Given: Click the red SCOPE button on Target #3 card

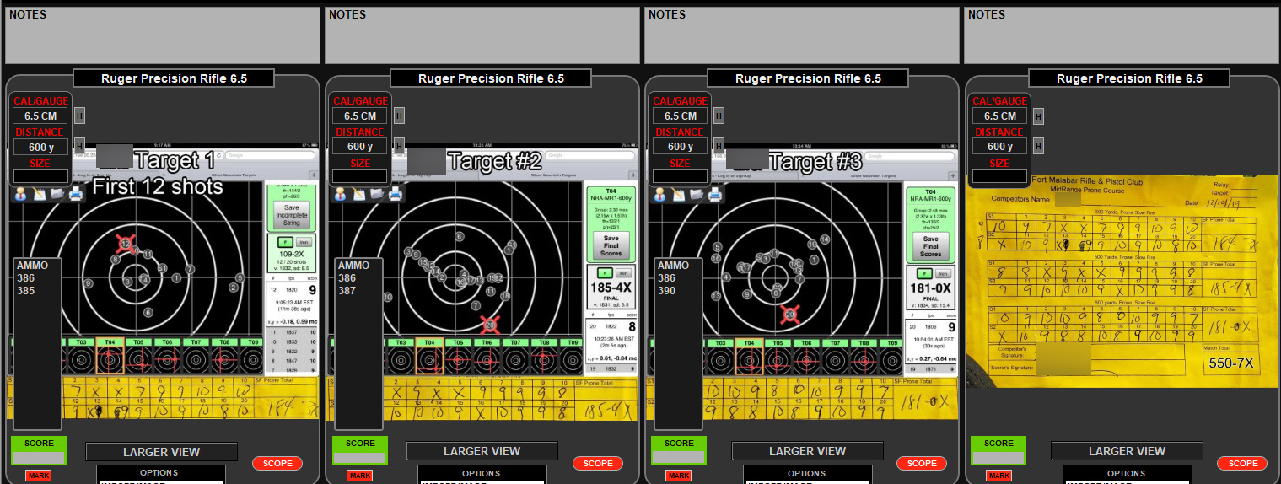Looking at the screenshot, I should 922,463.
